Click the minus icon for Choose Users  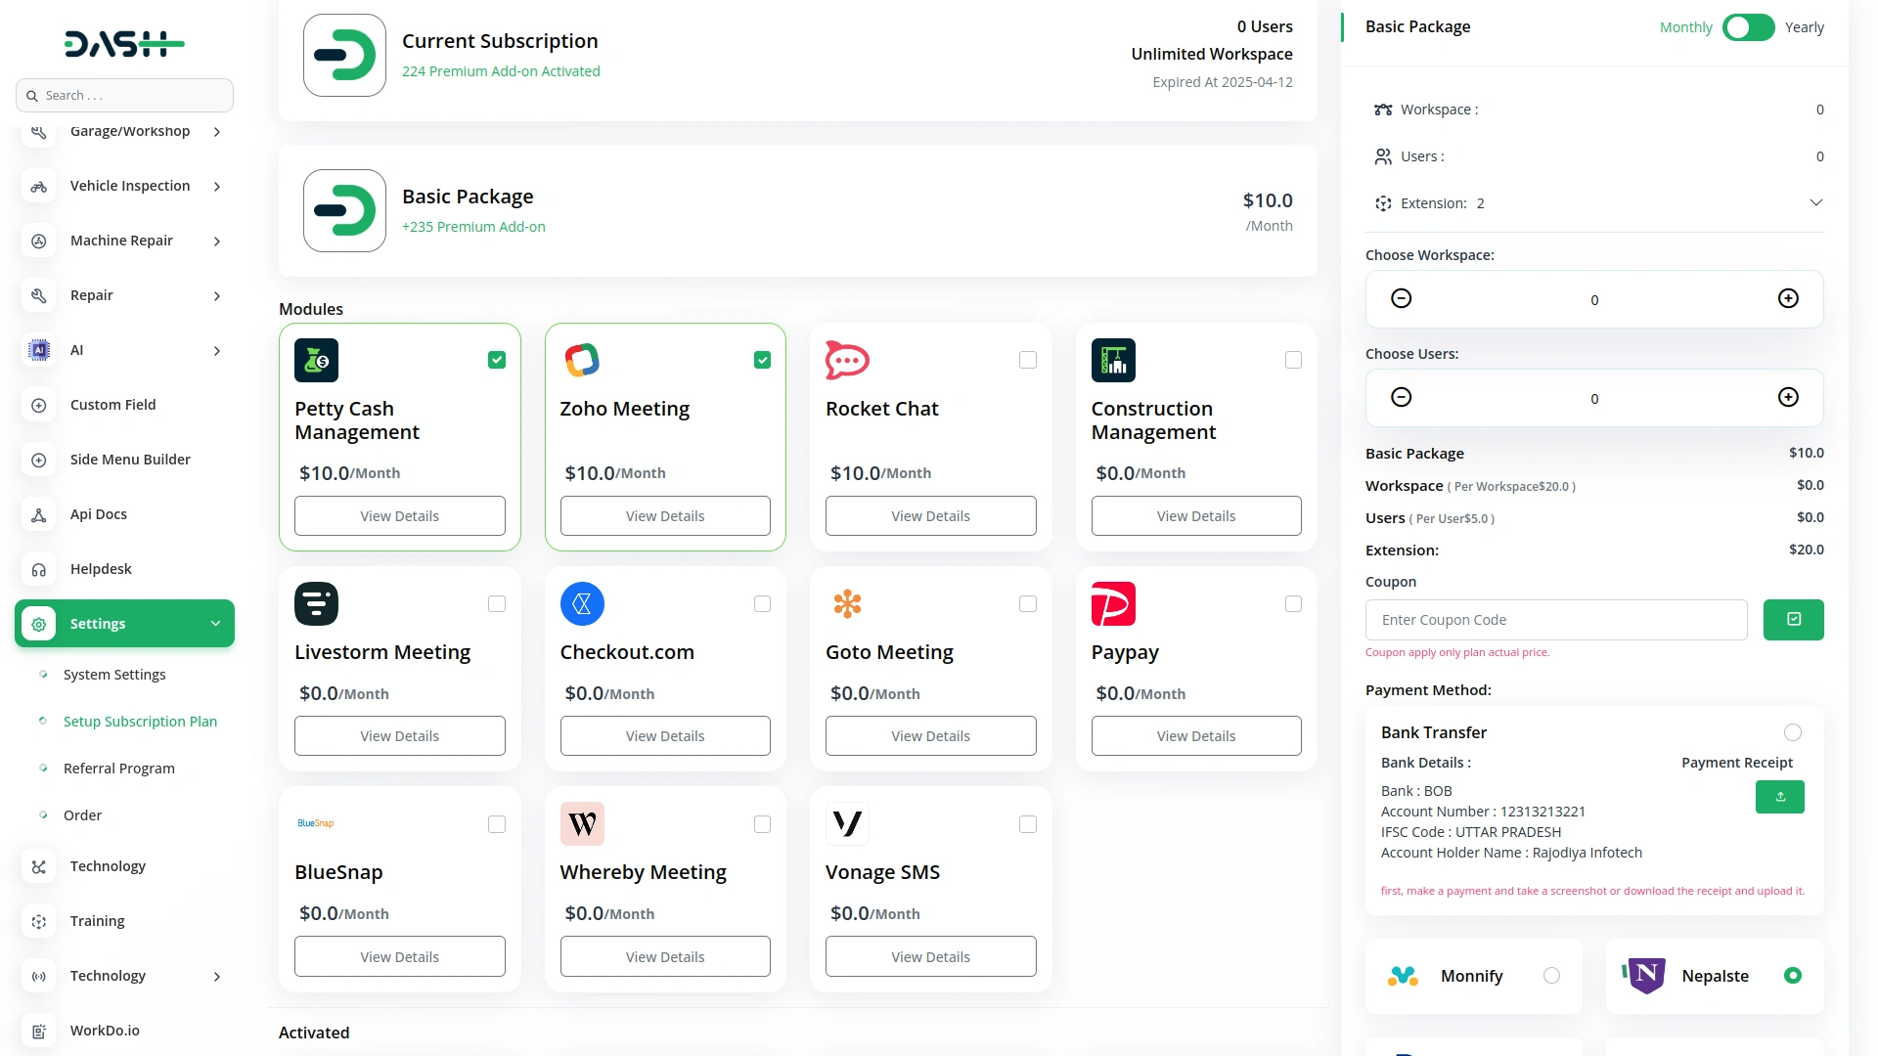click(x=1401, y=398)
